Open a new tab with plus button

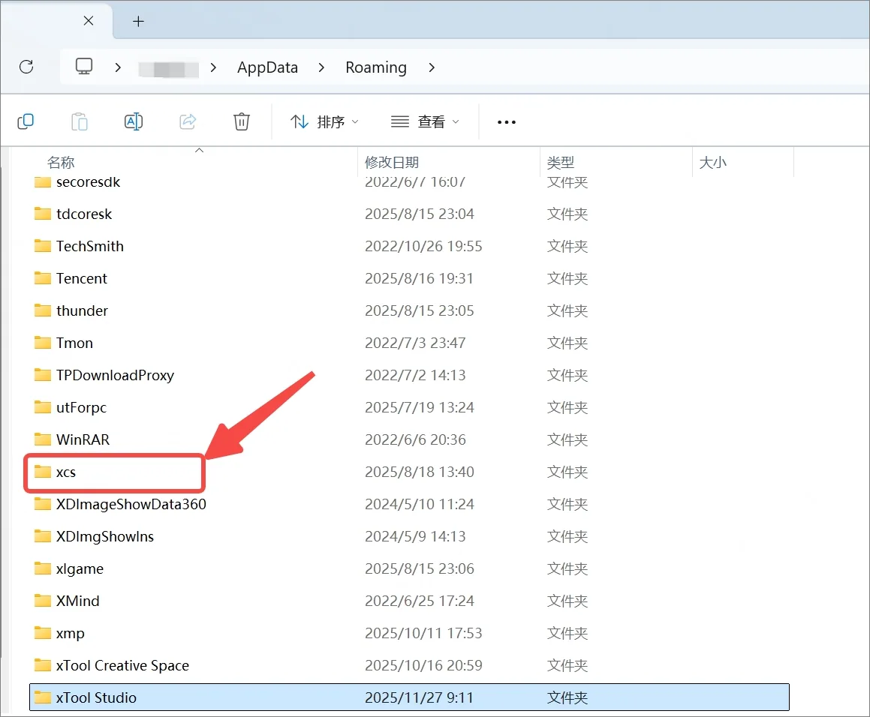pos(138,22)
